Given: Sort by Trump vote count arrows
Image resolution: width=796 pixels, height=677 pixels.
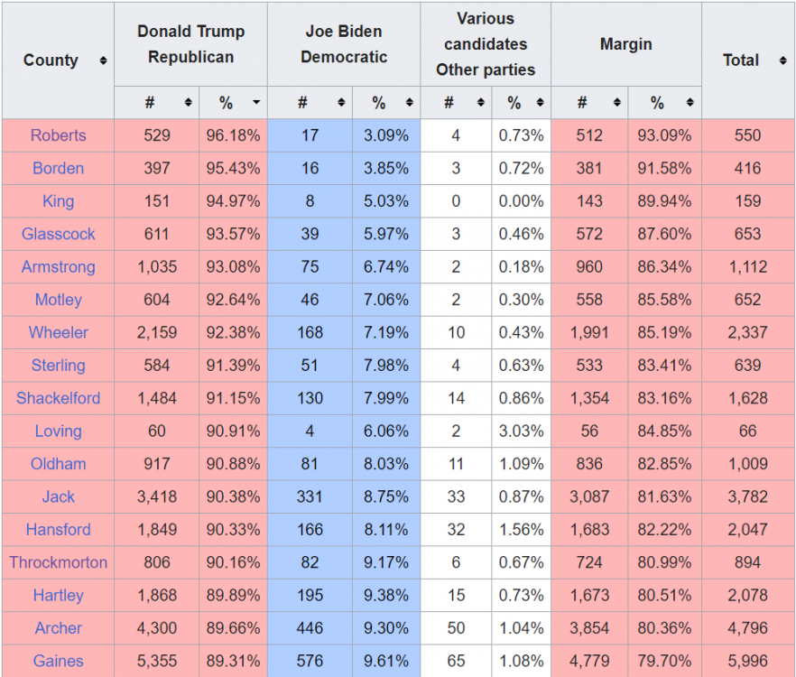Looking at the screenshot, I should coord(188,103).
